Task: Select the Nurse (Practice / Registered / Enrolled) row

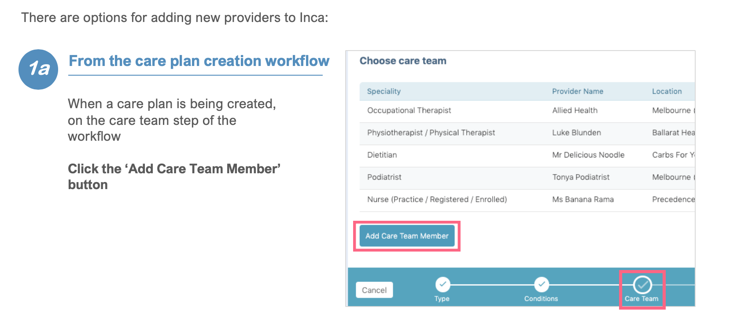Action: click(527, 200)
